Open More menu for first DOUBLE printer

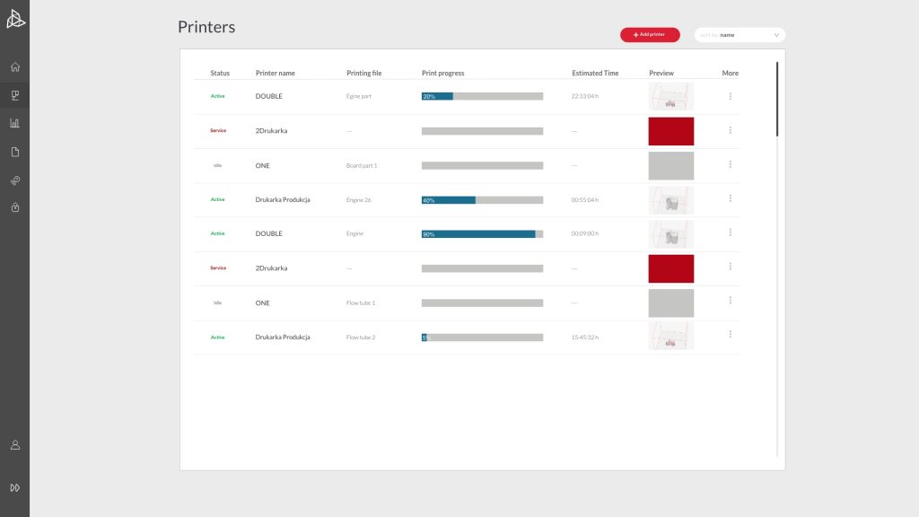pos(731,96)
